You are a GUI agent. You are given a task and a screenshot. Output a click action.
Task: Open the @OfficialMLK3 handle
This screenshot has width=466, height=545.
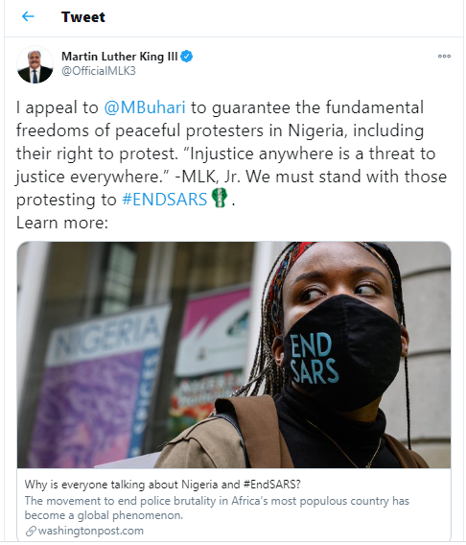coord(99,71)
